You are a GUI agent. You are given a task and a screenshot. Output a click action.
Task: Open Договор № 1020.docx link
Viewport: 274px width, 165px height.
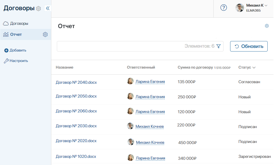[76, 156]
